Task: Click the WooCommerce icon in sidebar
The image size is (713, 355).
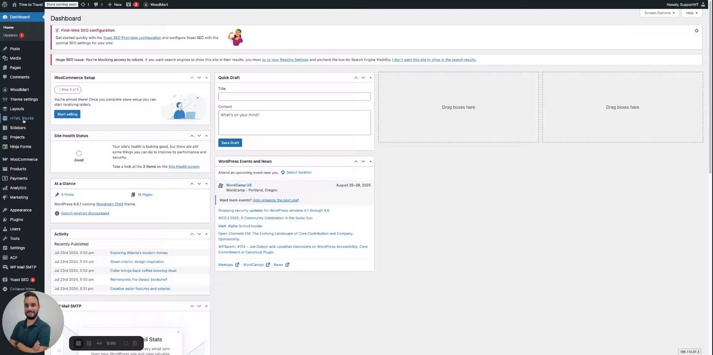Action: 5,159
